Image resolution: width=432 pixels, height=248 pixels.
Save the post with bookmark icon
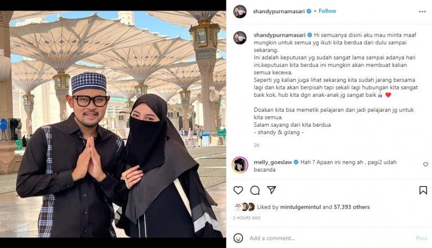(423, 190)
